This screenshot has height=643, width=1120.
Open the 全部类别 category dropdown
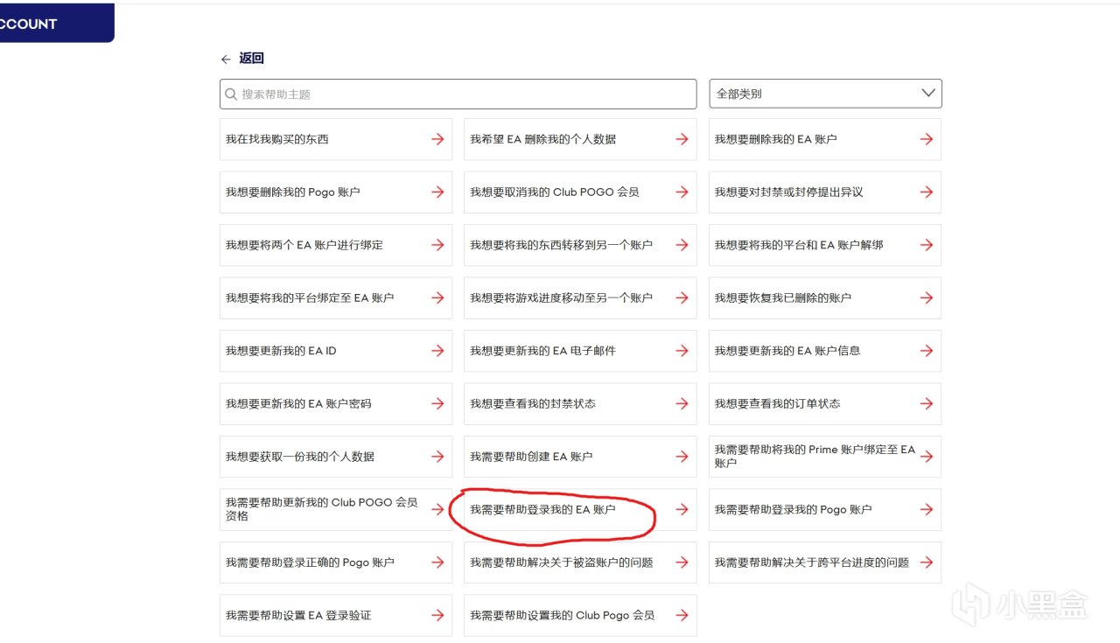pos(825,94)
